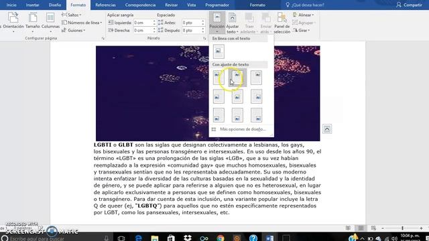Click the Derecha indent input field
The height and width of the screenshot is (241, 429).
click(142, 30)
